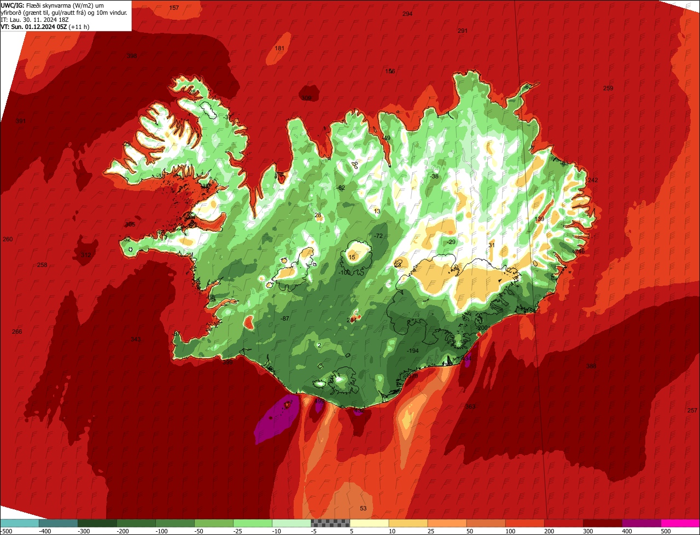This screenshot has width=700, height=535.
Task: Click the map value '-72'
Action: coord(378,236)
